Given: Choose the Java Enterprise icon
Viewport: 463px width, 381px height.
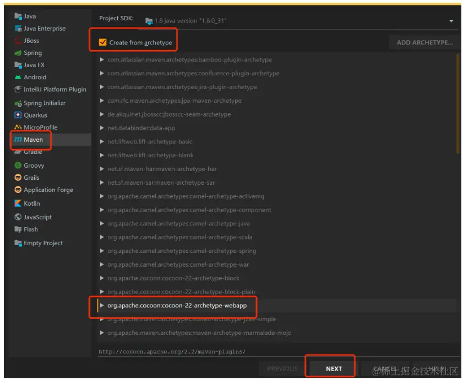Looking at the screenshot, I should pyautogui.click(x=18, y=29).
